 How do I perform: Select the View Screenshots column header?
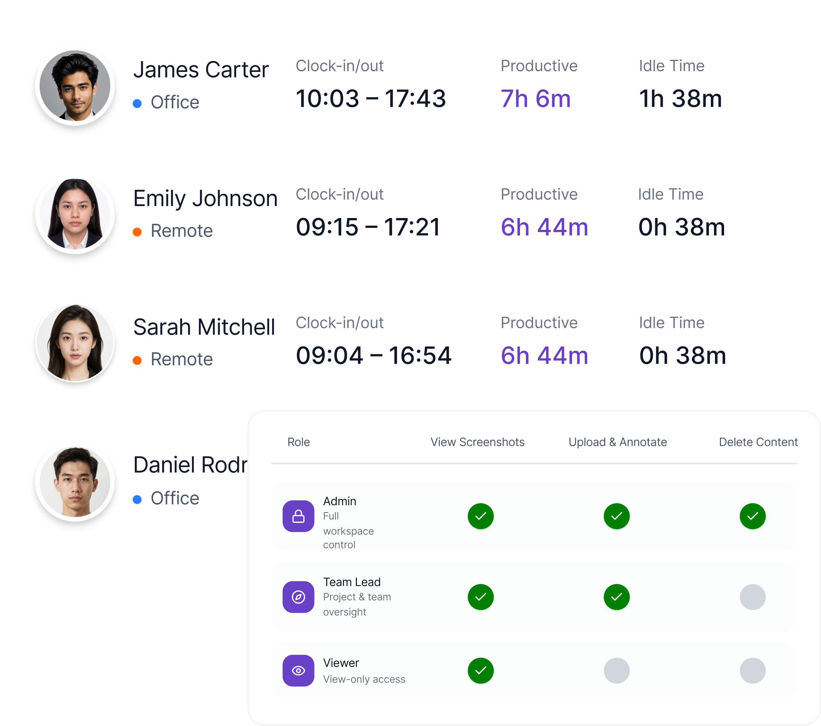[x=477, y=442]
